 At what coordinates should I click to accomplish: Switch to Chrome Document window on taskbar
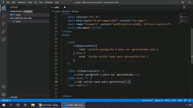(x=49, y=105)
